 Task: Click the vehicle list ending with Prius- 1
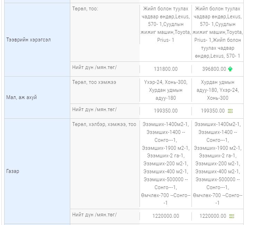click(x=165, y=24)
